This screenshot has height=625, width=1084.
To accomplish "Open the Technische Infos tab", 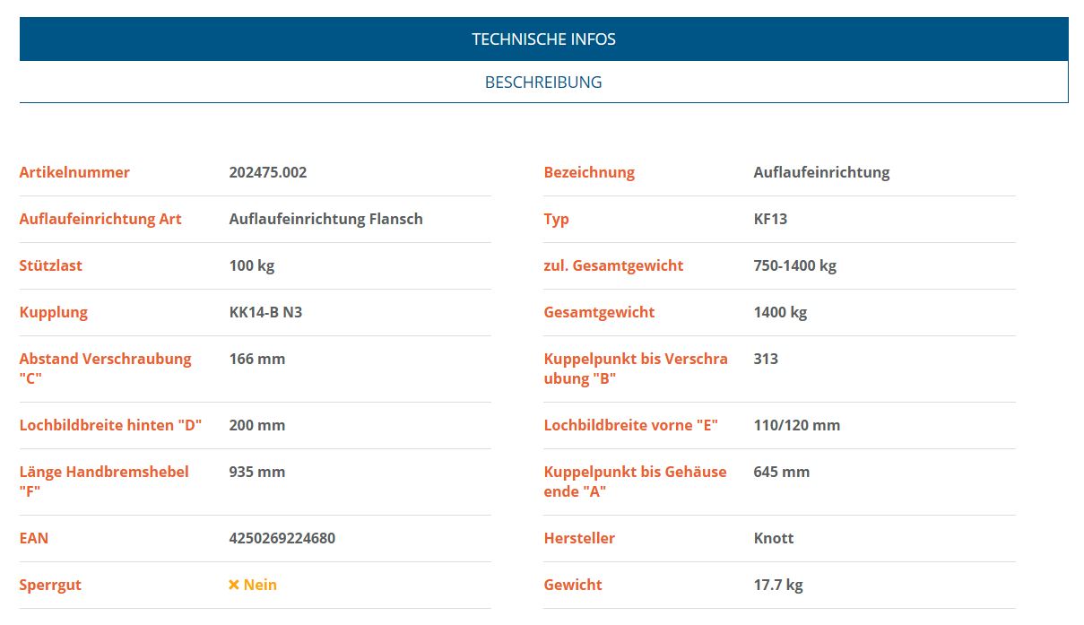I will [543, 39].
